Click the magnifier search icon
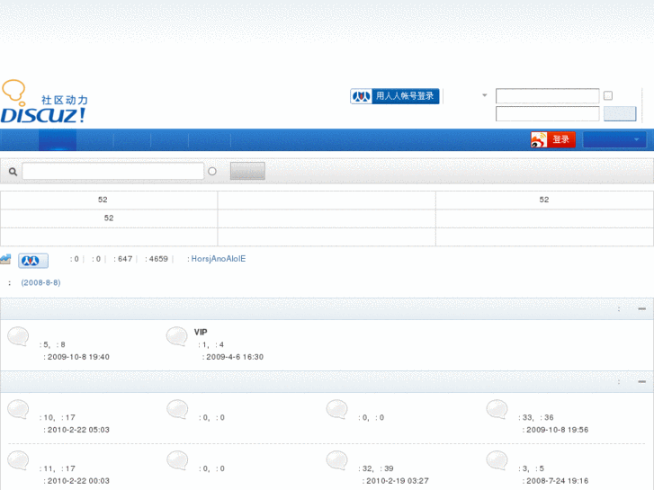Viewport: 654px width, 490px height. click(13, 172)
